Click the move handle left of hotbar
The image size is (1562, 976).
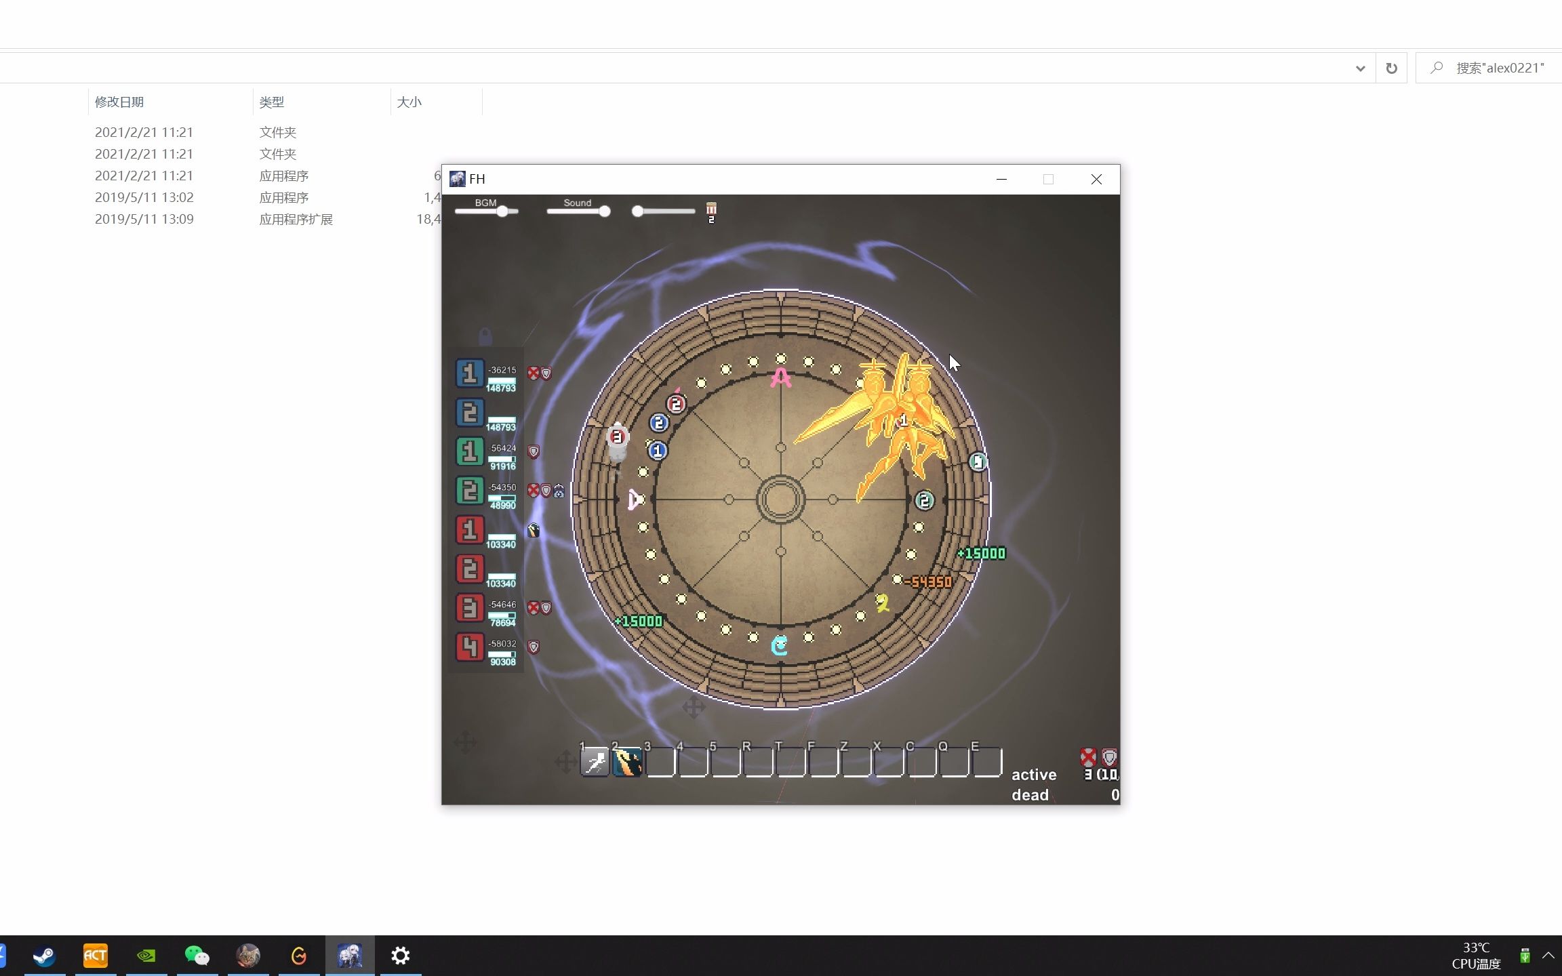(x=565, y=762)
